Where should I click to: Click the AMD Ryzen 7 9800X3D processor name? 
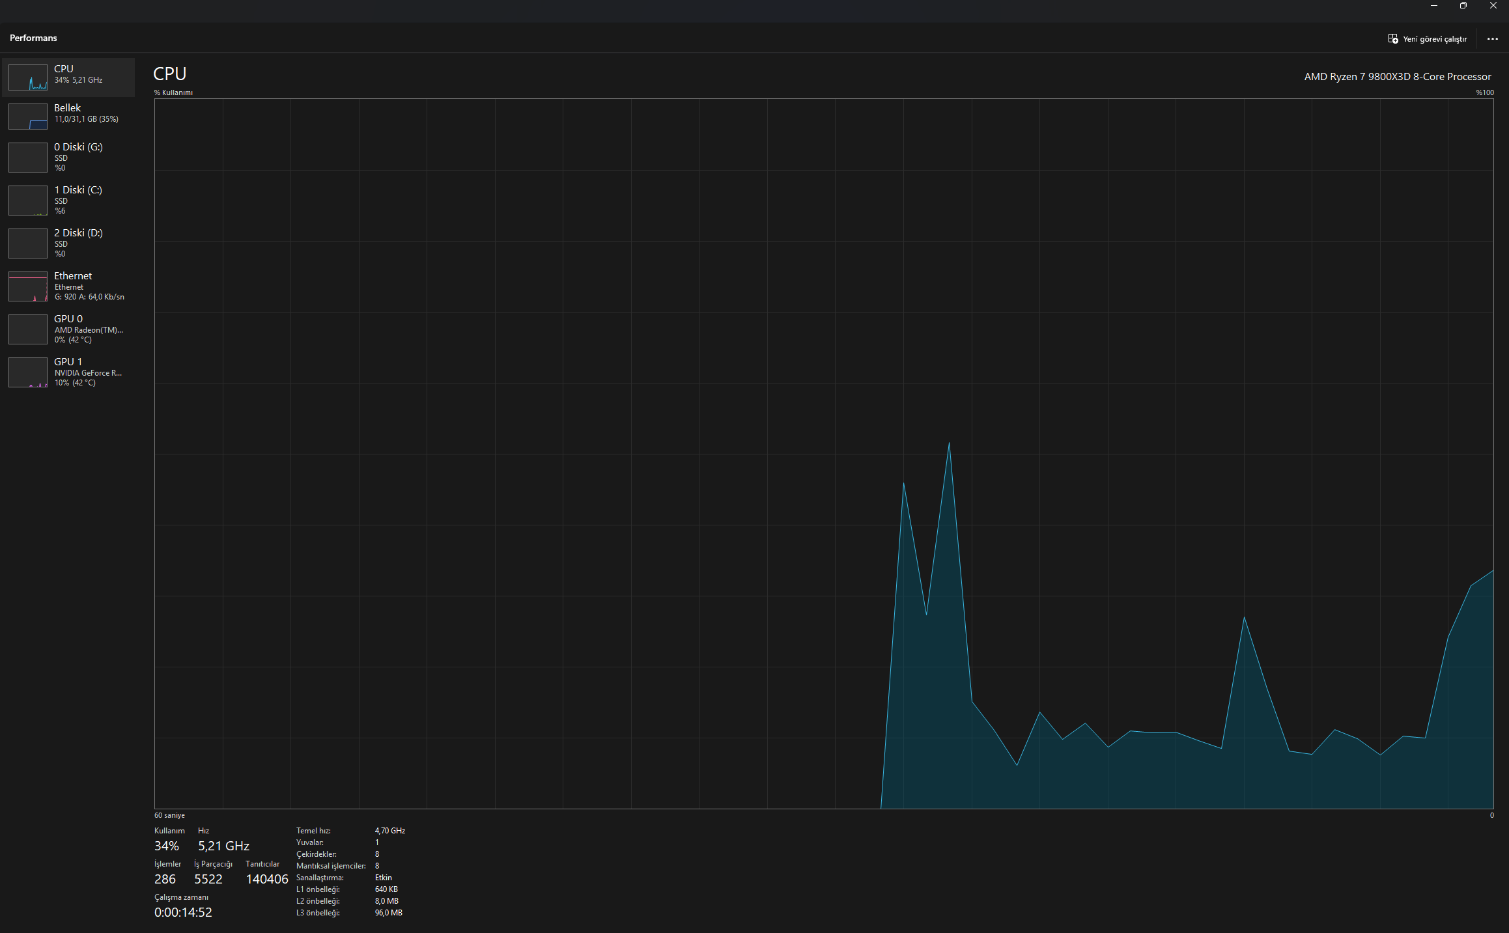(x=1398, y=77)
